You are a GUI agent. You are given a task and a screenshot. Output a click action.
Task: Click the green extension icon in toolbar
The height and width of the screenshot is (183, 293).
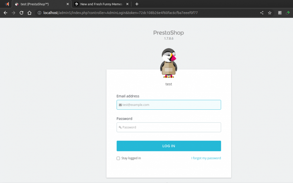point(288,13)
